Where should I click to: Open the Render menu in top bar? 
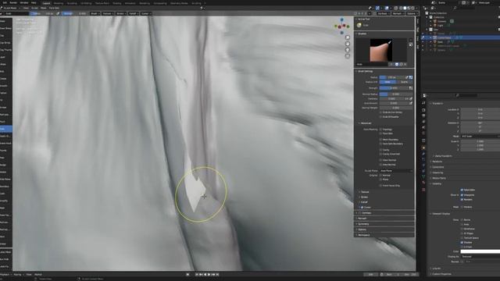[x=13, y=2]
